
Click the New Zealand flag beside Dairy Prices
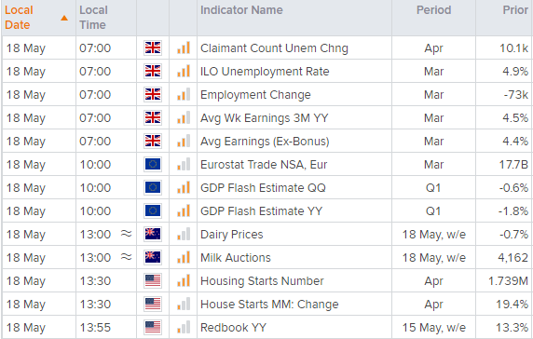point(153,234)
